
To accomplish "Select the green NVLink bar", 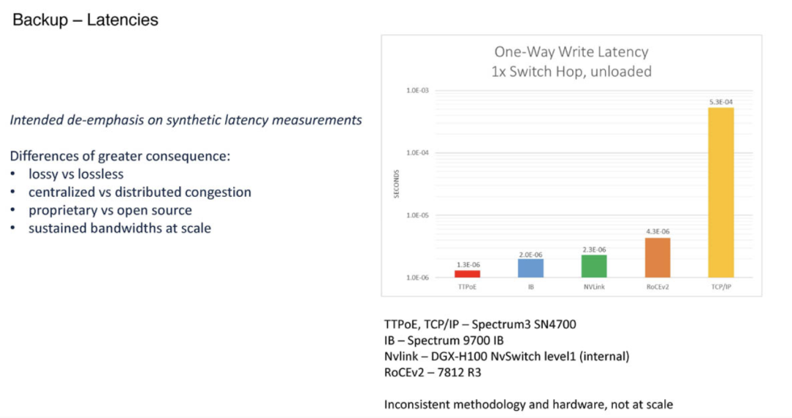I will [x=593, y=266].
